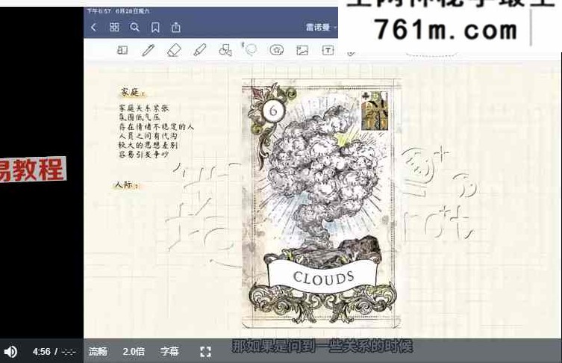Go back using the left chevron
This screenshot has height=363, width=562.
[x=94, y=27]
